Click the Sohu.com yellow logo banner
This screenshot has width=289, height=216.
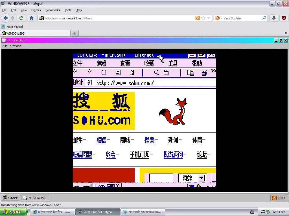pos(104,111)
